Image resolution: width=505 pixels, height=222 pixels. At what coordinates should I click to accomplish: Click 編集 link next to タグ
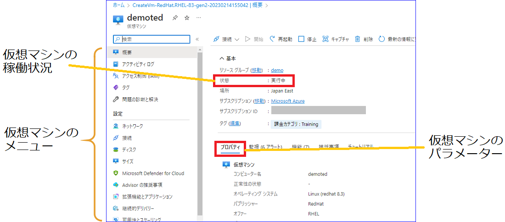(235, 124)
